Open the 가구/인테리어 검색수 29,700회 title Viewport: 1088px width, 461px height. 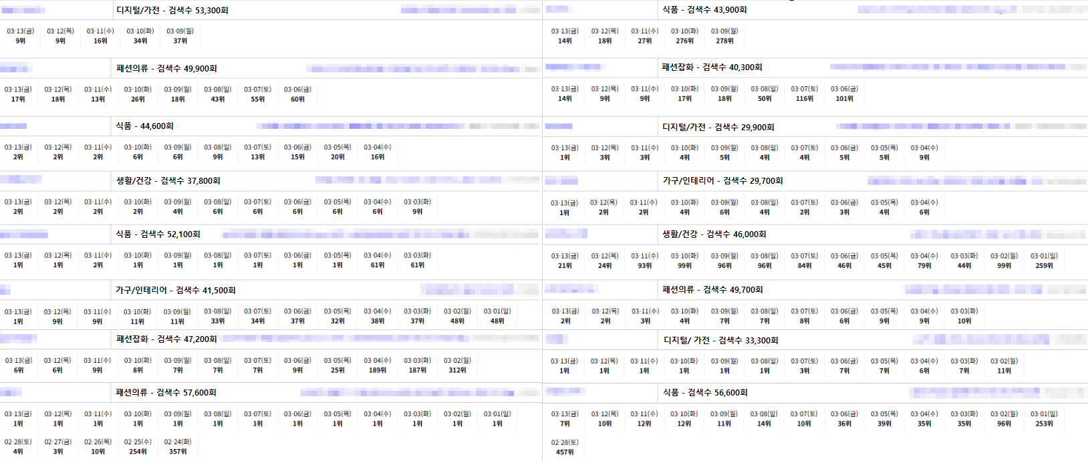722,181
